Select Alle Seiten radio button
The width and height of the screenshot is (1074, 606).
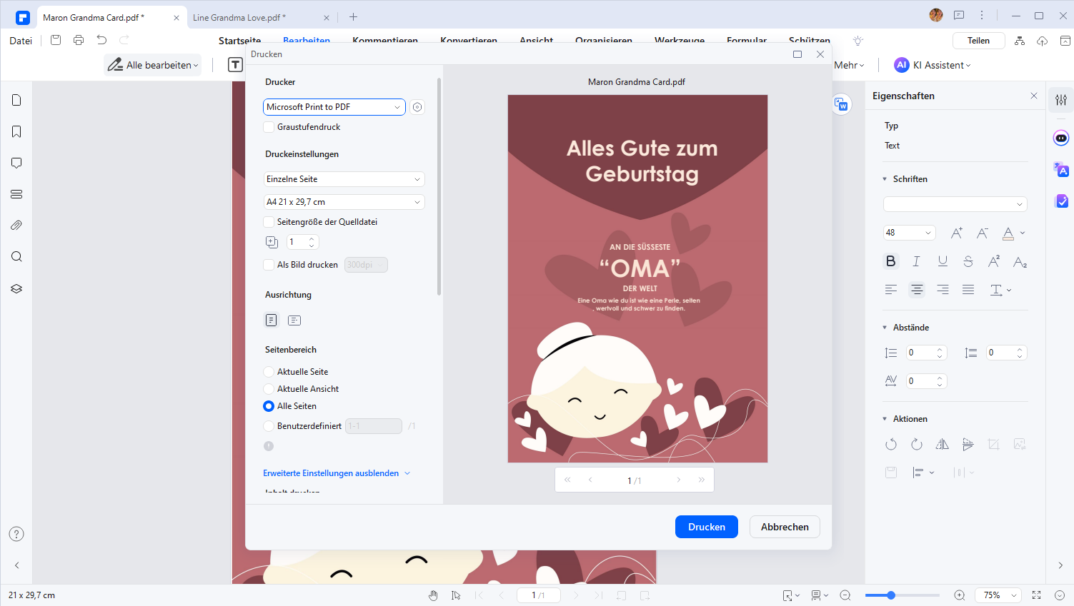269,406
